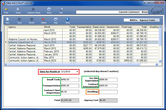Select Community Action Agency May 2010 row

pos(82,58)
